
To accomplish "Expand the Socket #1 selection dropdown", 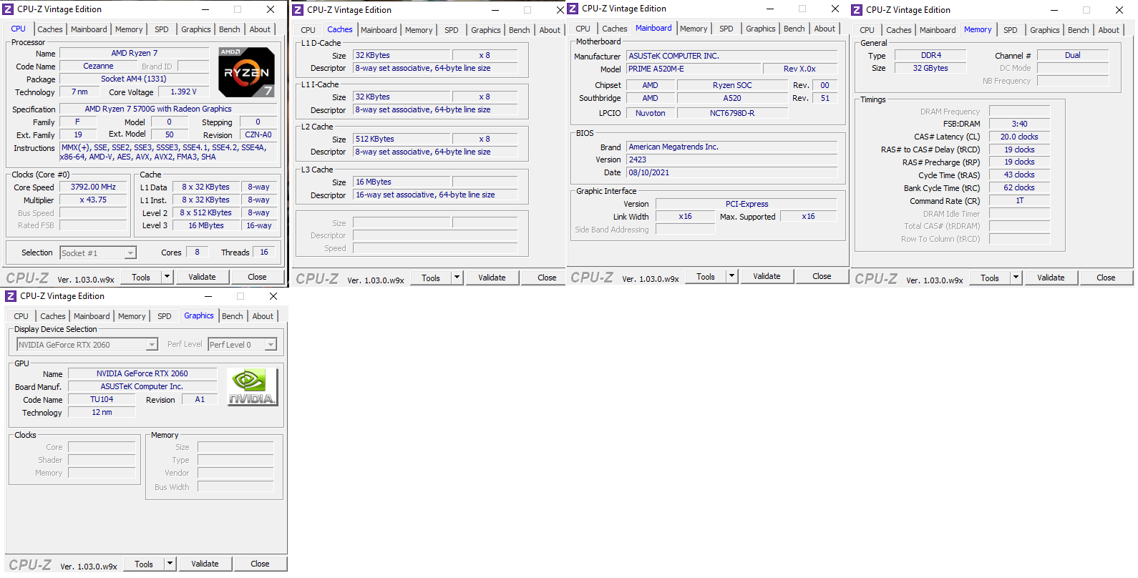I will (x=130, y=253).
